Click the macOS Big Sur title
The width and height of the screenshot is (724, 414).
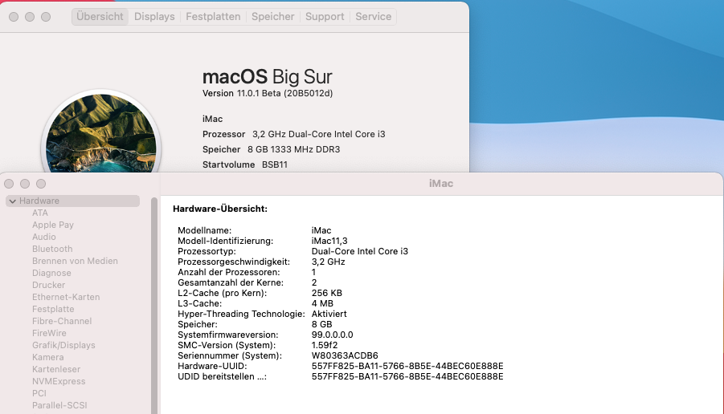click(268, 76)
